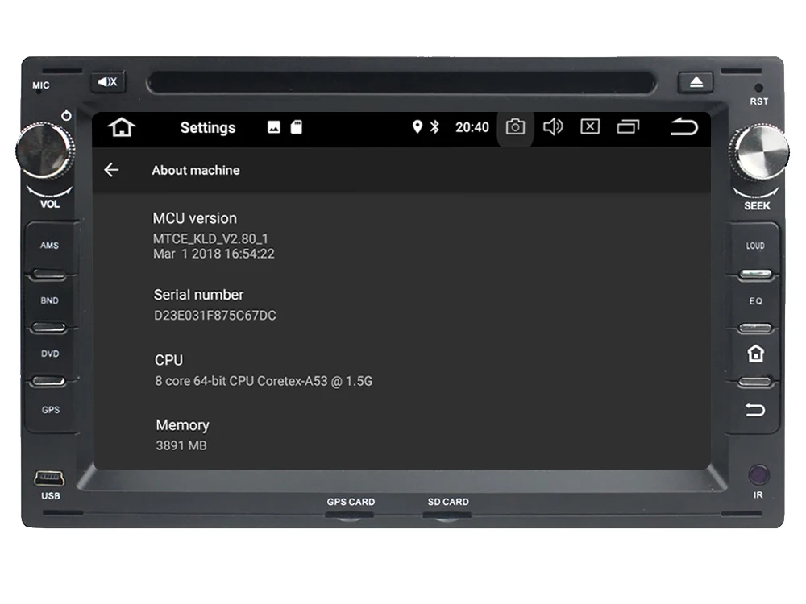The height and width of the screenshot is (604, 806).
Task: Tap the GPS location pin icon
Action: coord(418,127)
